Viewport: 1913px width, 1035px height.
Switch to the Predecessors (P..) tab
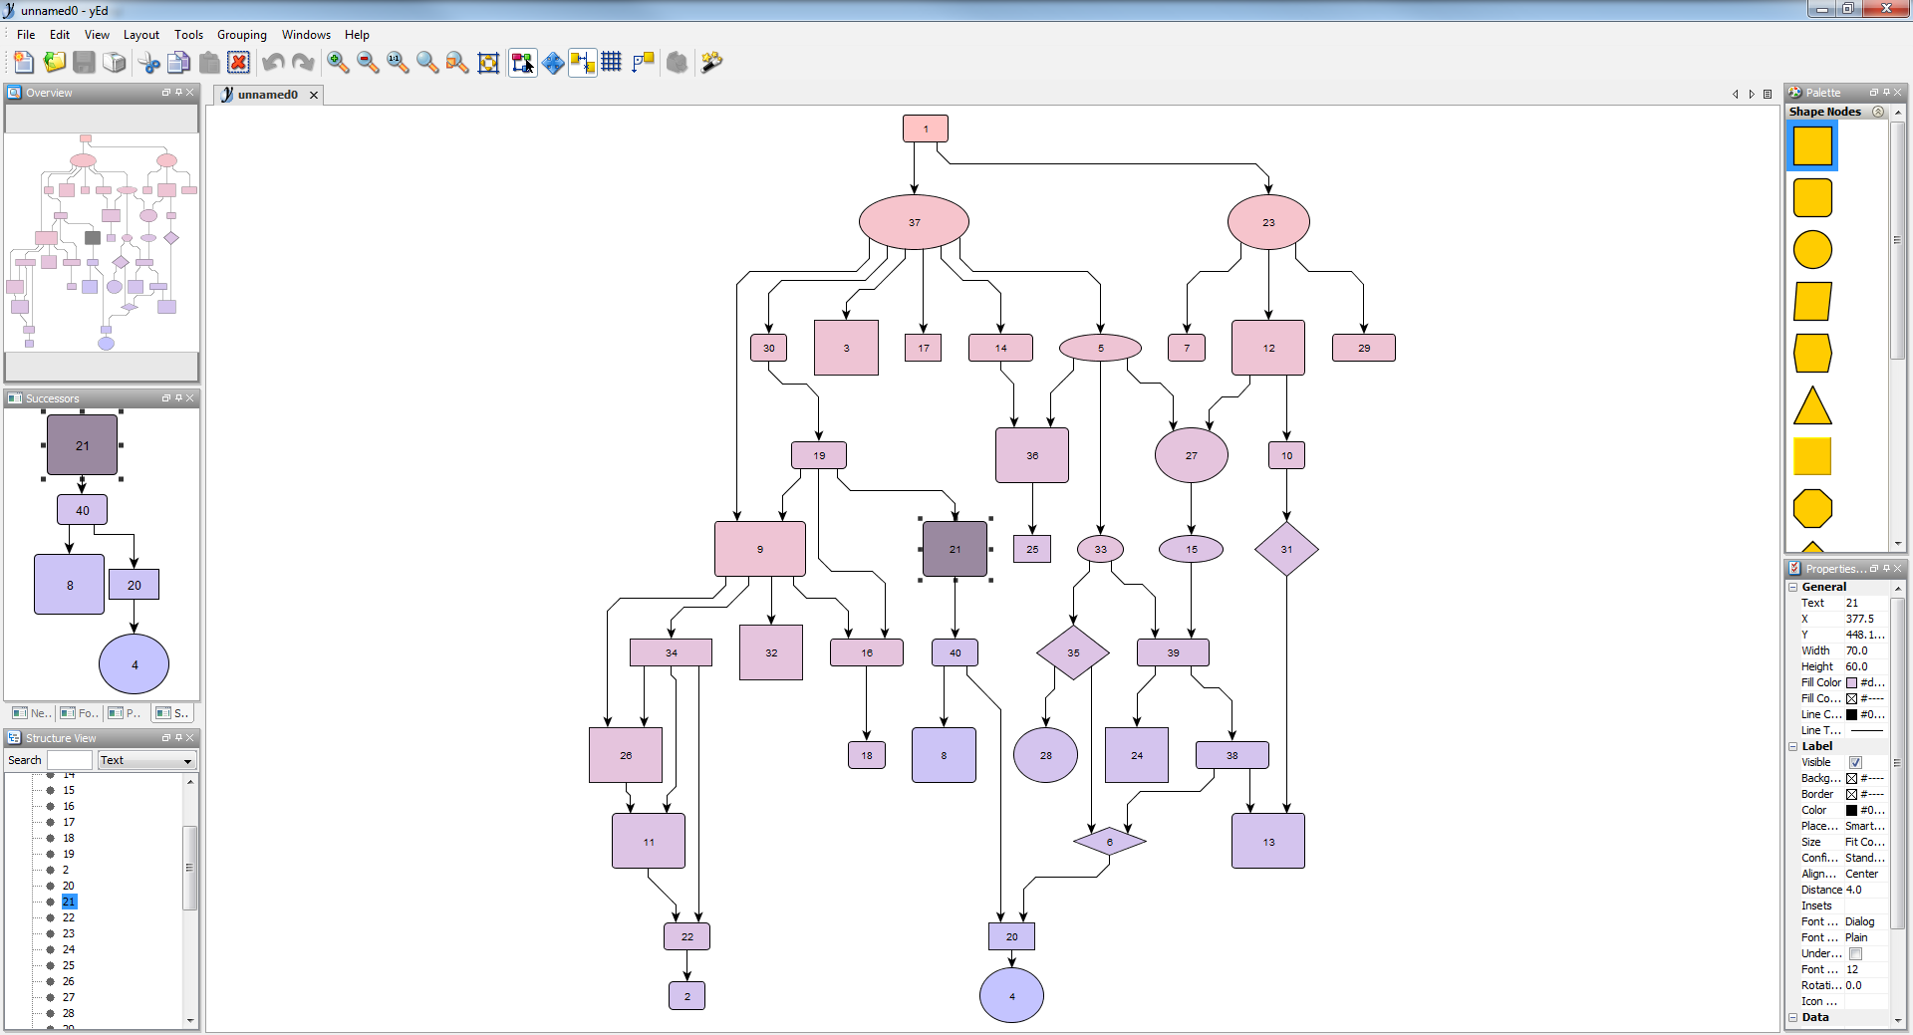click(126, 712)
